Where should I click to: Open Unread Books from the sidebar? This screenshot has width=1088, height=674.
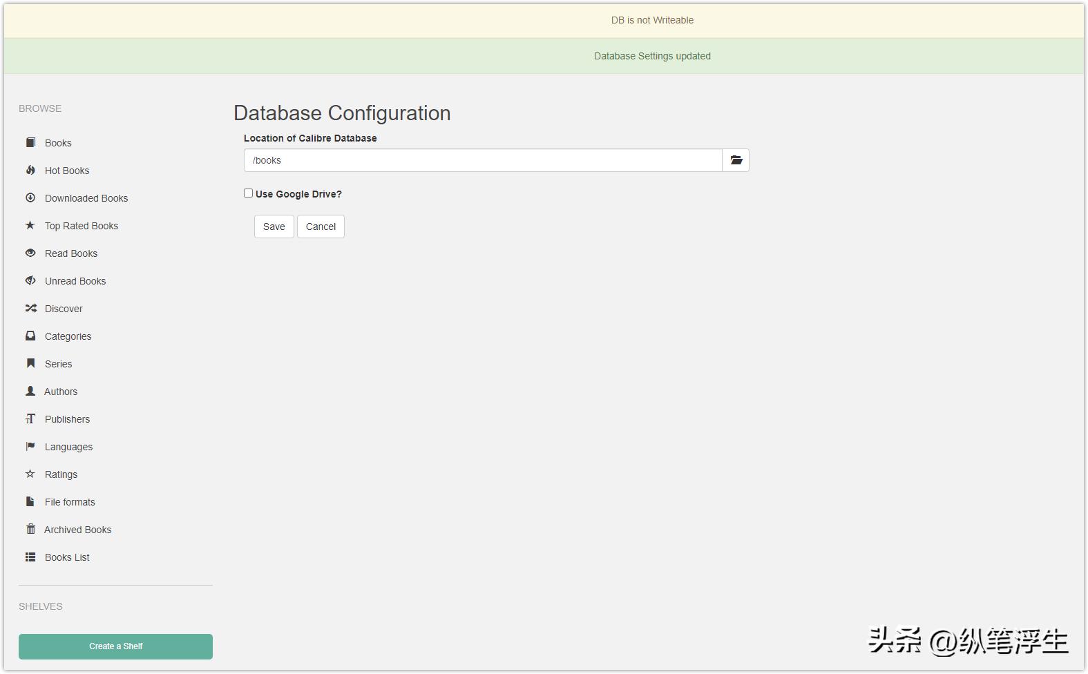click(x=75, y=281)
